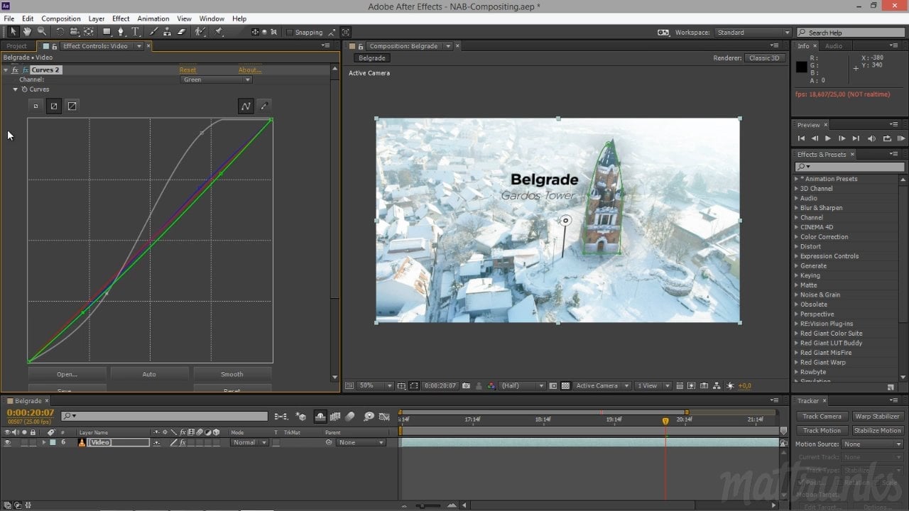The image size is (909, 511).
Task: Toggle the Curves 2 effect fx switch
Action: pos(15,70)
